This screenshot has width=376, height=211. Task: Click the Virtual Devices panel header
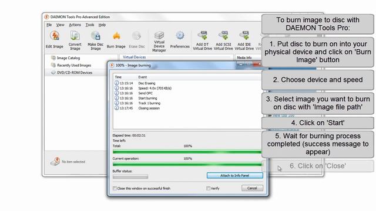pos(135,57)
